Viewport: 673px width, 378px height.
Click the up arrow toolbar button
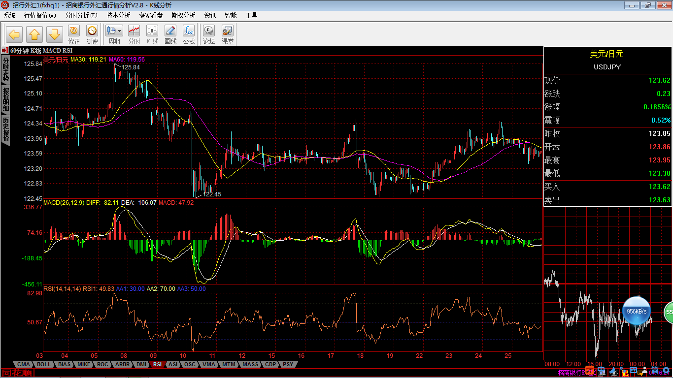pos(34,34)
